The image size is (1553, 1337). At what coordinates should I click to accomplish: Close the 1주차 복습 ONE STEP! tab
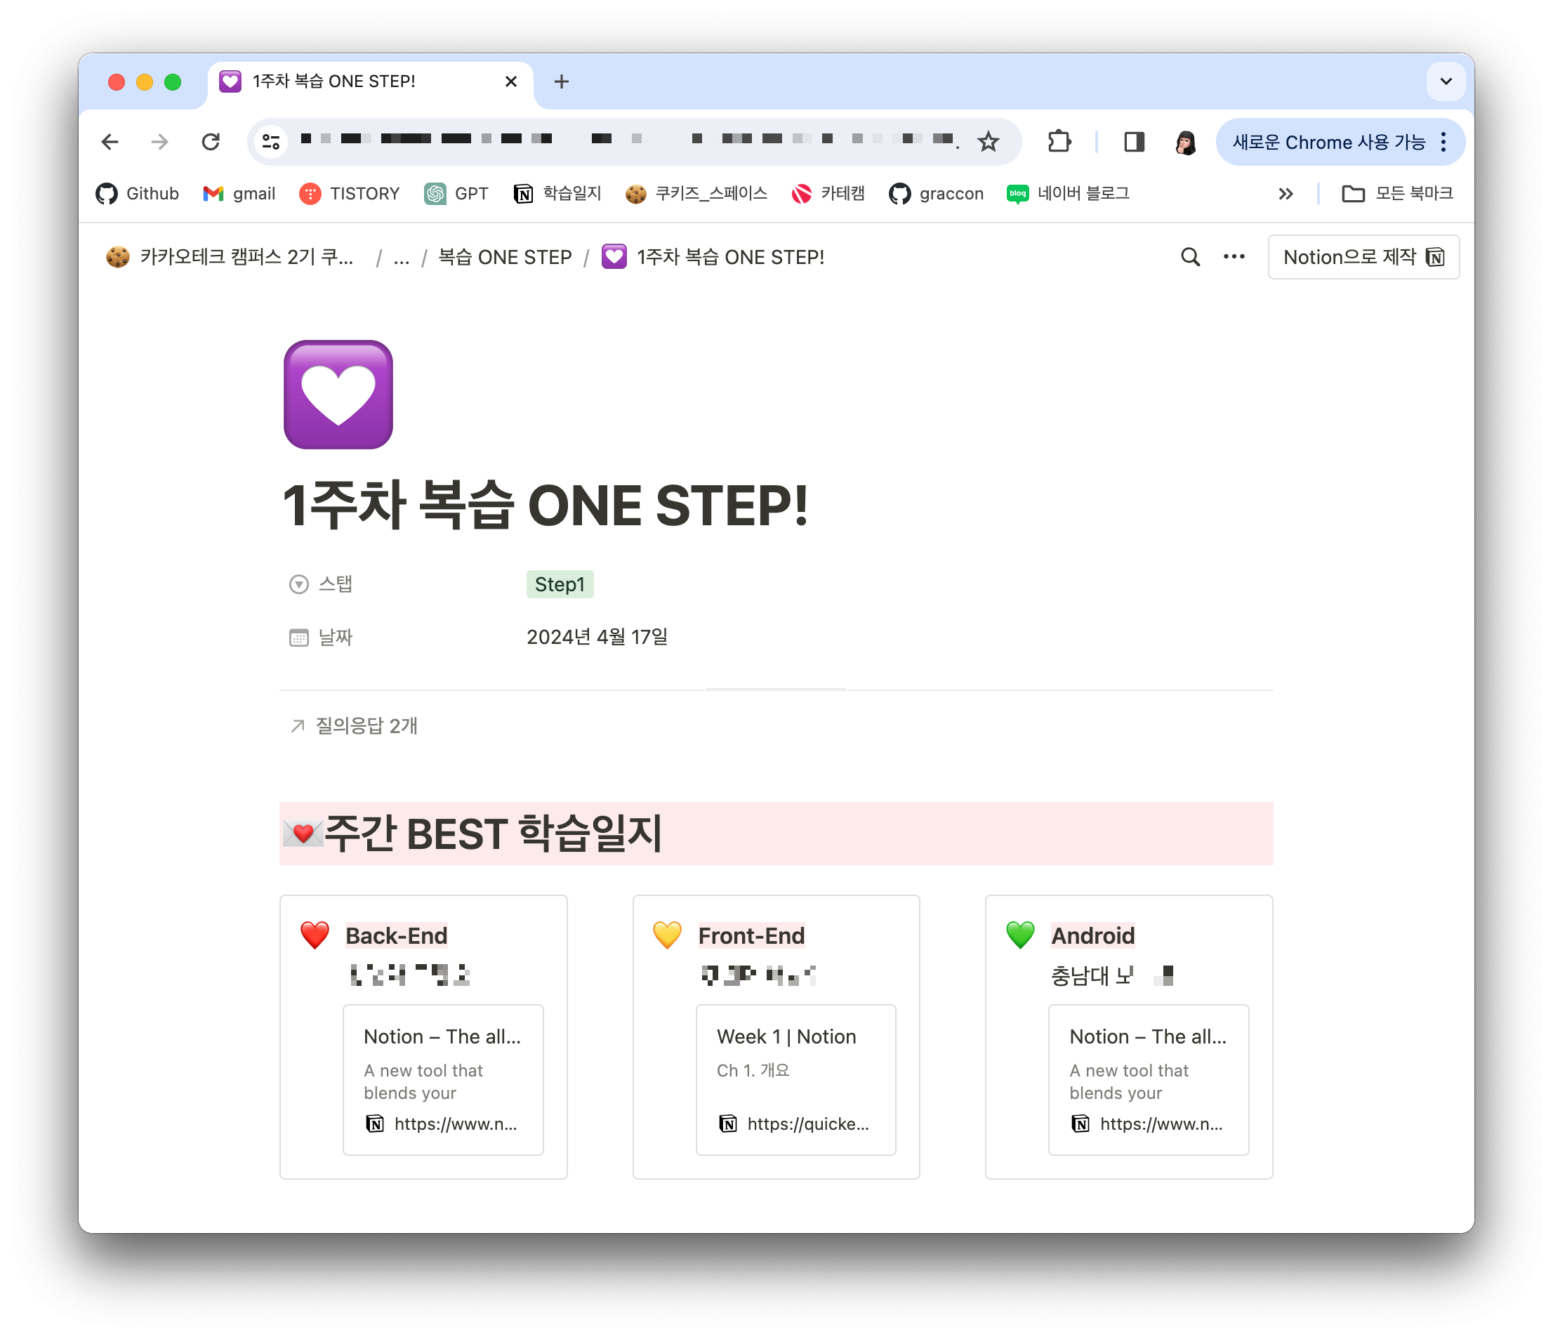pos(511,81)
